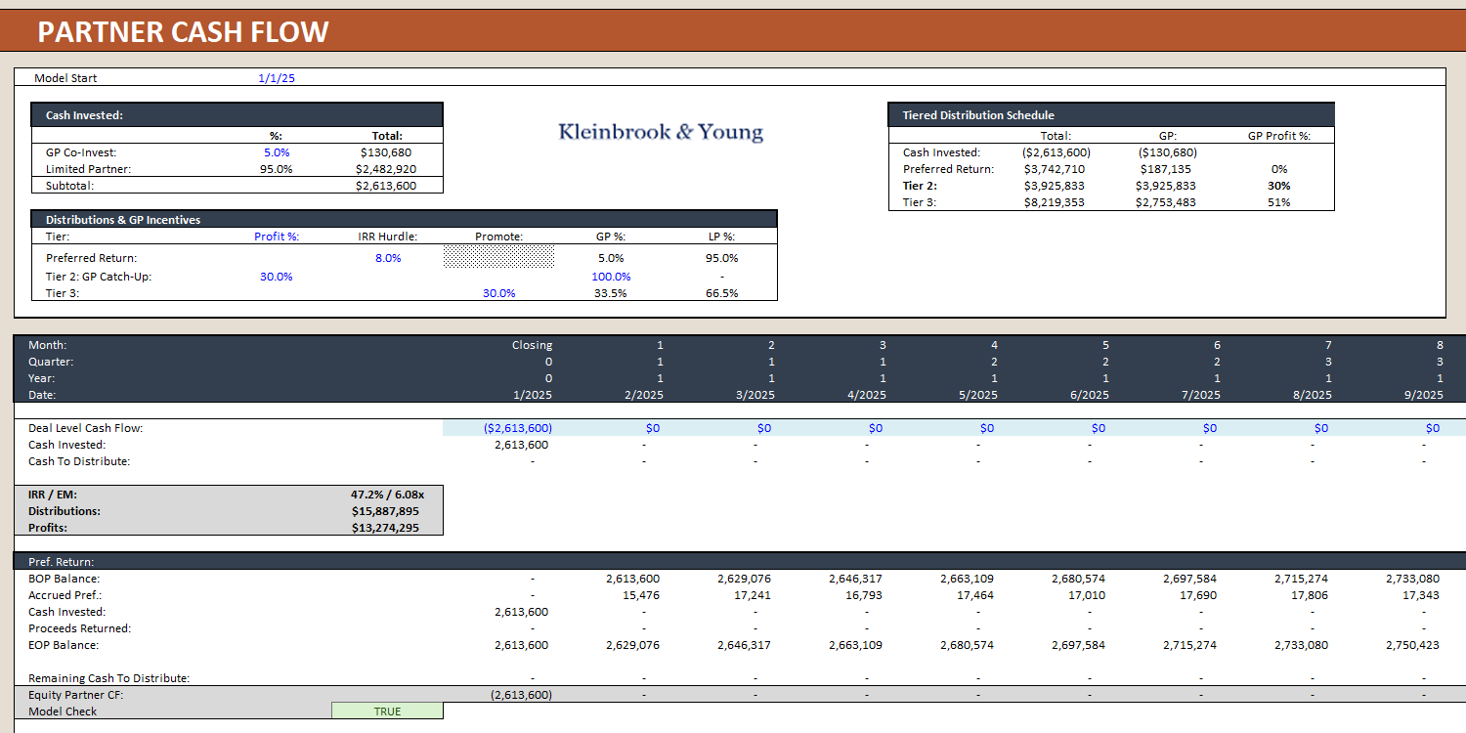Click the Accrued Pref. value 15,476
The image size is (1466, 733).
[641, 595]
